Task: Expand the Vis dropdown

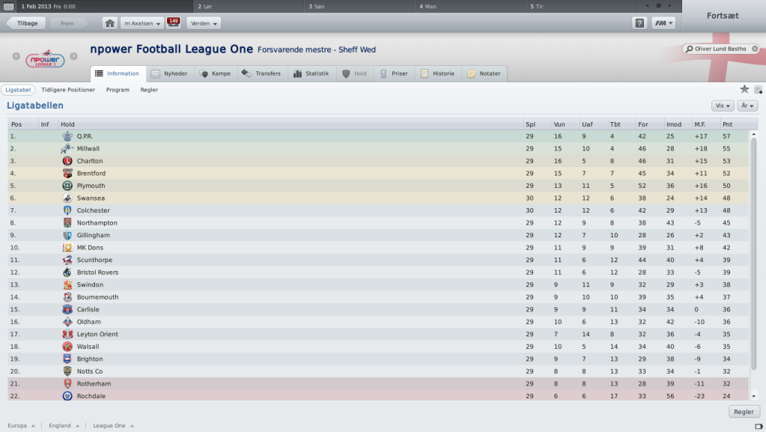Action: tap(723, 106)
